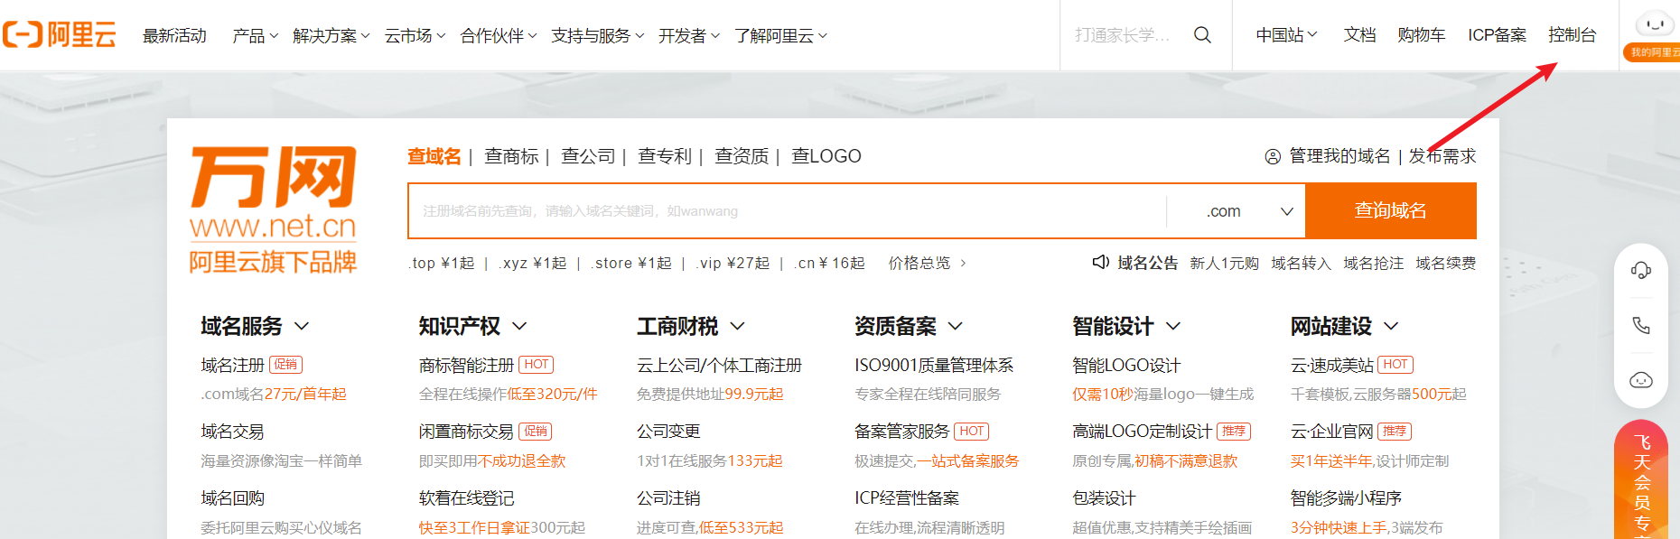Switch to the 查公司 tab
1680x539 pixels.
tap(588, 156)
